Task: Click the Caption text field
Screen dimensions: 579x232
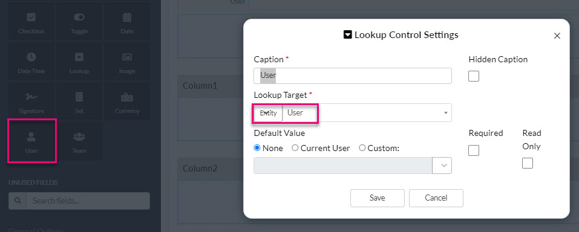Action: [353, 76]
